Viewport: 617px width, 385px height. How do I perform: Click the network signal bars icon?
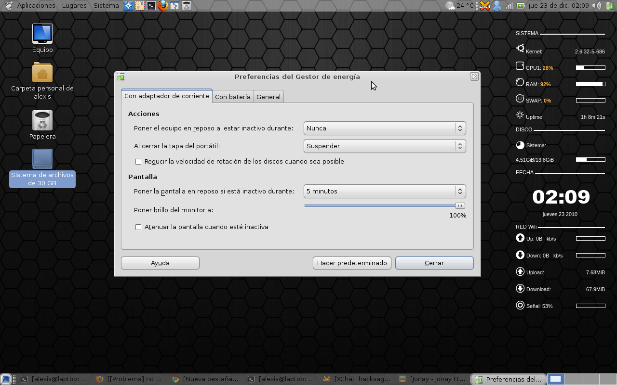[x=509, y=6]
